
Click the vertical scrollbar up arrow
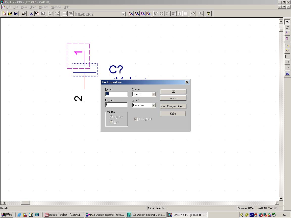click(281, 21)
